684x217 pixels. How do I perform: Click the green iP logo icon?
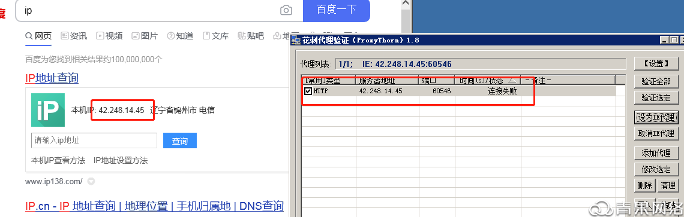coord(48,110)
